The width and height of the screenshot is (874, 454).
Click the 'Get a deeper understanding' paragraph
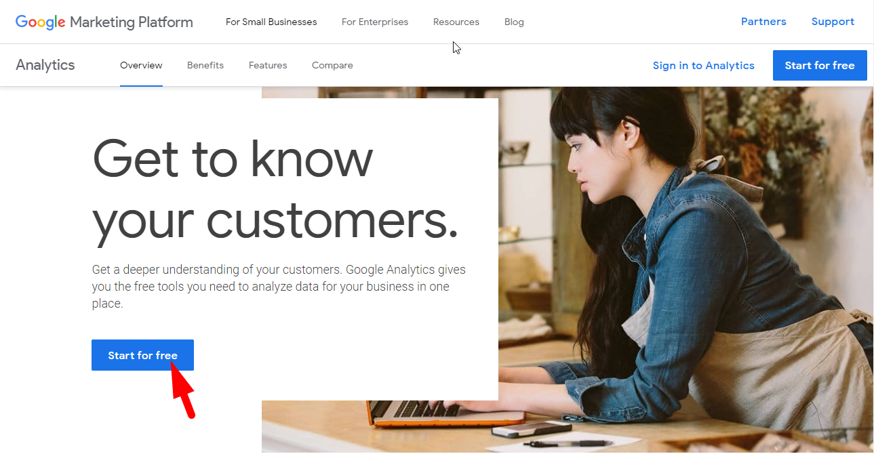279,287
